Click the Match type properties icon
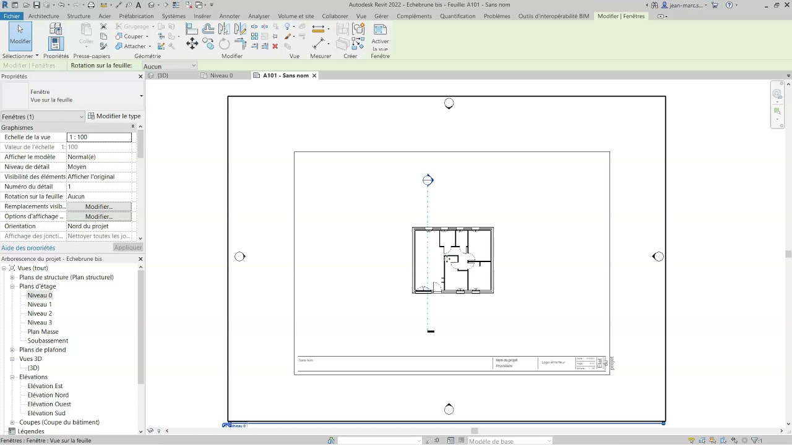Viewport: 792px width, 445px height. click(103, 46)
